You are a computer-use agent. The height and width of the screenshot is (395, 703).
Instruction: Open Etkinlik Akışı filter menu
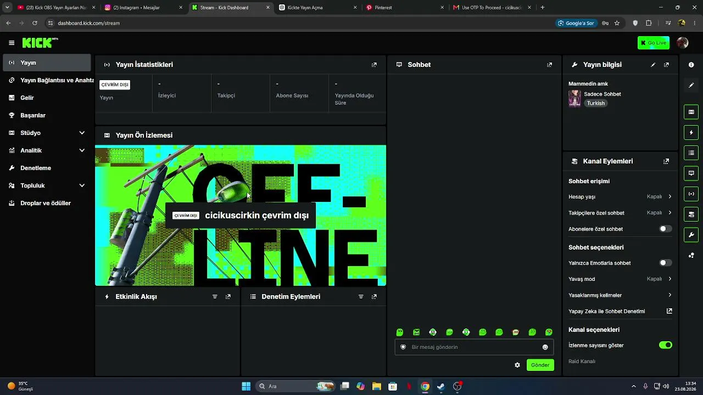tap(215, 297)
